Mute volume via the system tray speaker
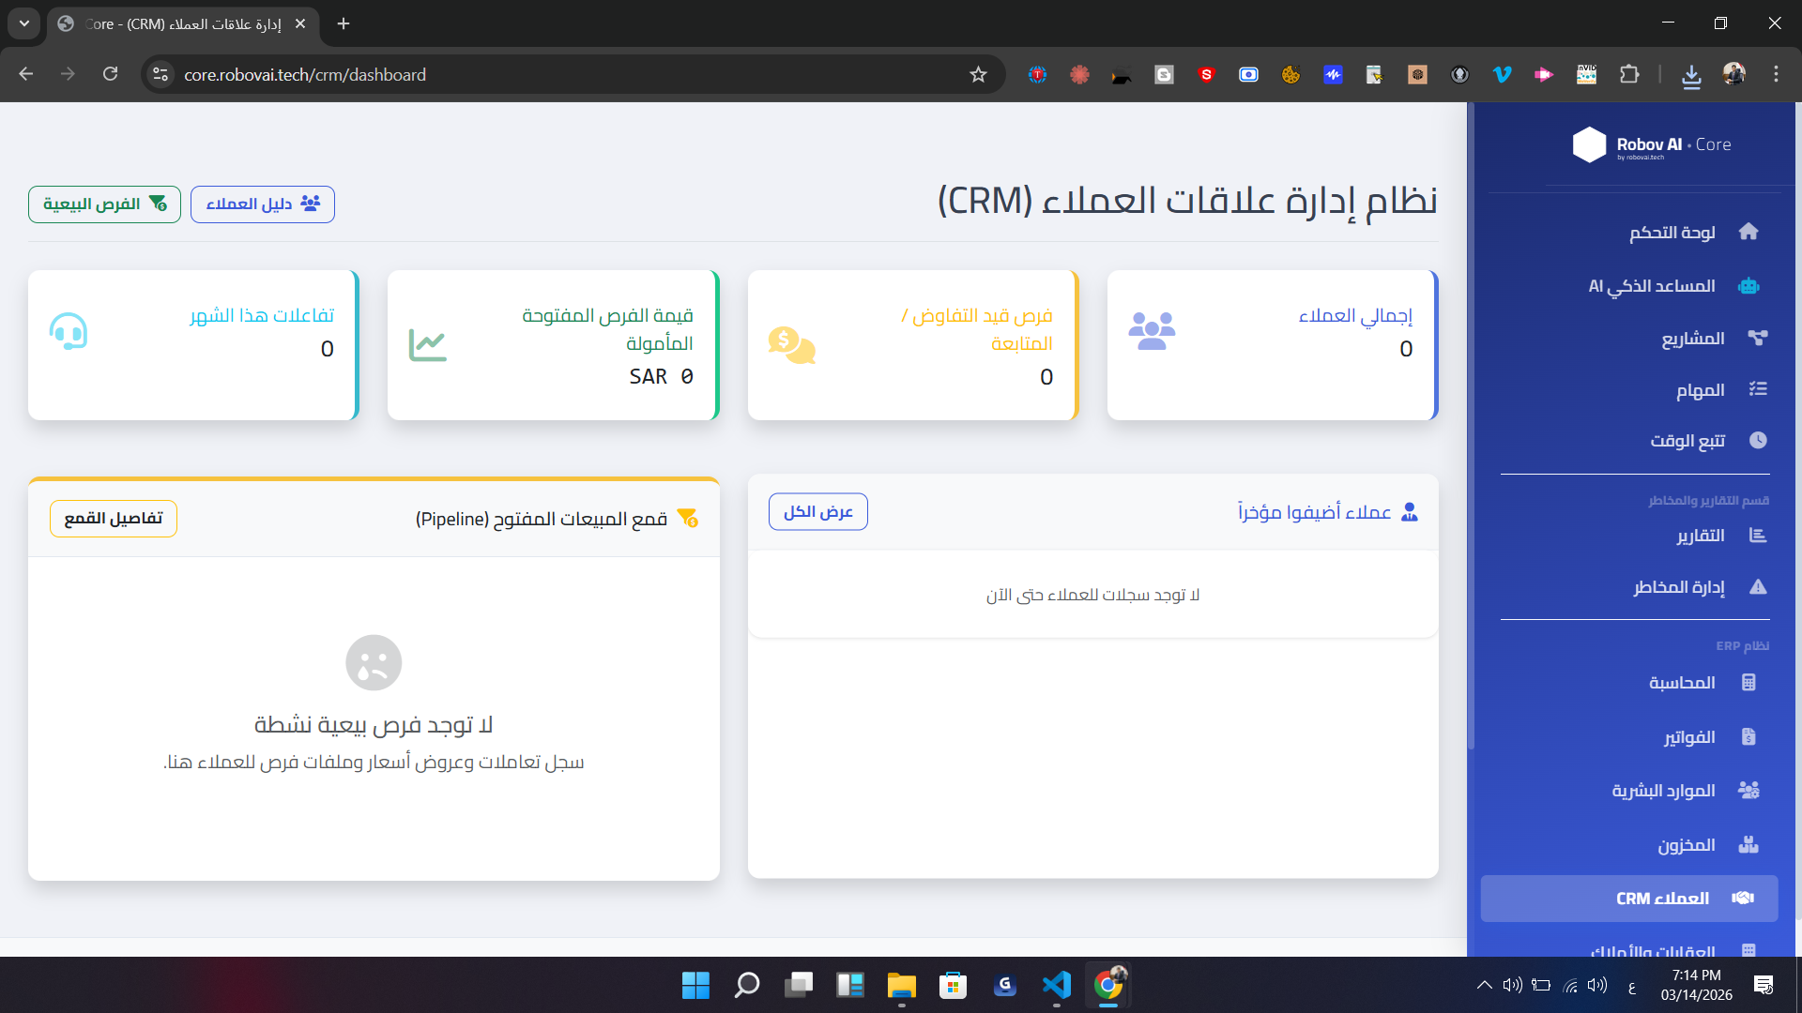This screenshot has width=1802, height=1013. tap(1597, 985)
